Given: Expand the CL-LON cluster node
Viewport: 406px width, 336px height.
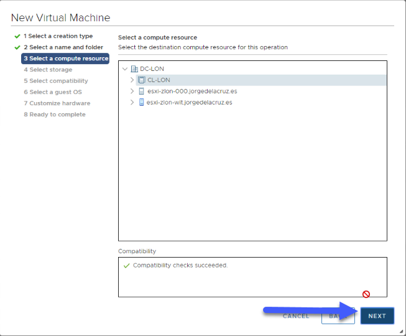Looking at the screenshot, I should click(x=132, y=80).
